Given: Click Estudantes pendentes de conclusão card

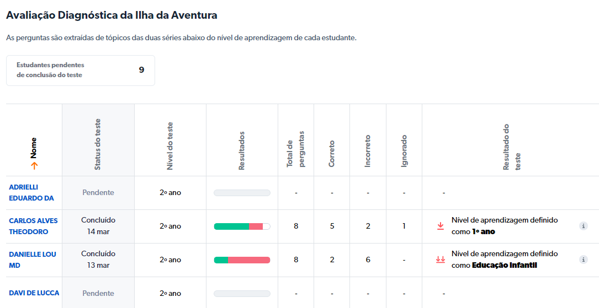Looking at the screenshot, I should click(x=80, y=70).
